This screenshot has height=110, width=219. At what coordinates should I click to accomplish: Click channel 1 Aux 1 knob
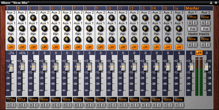(11, 29)
